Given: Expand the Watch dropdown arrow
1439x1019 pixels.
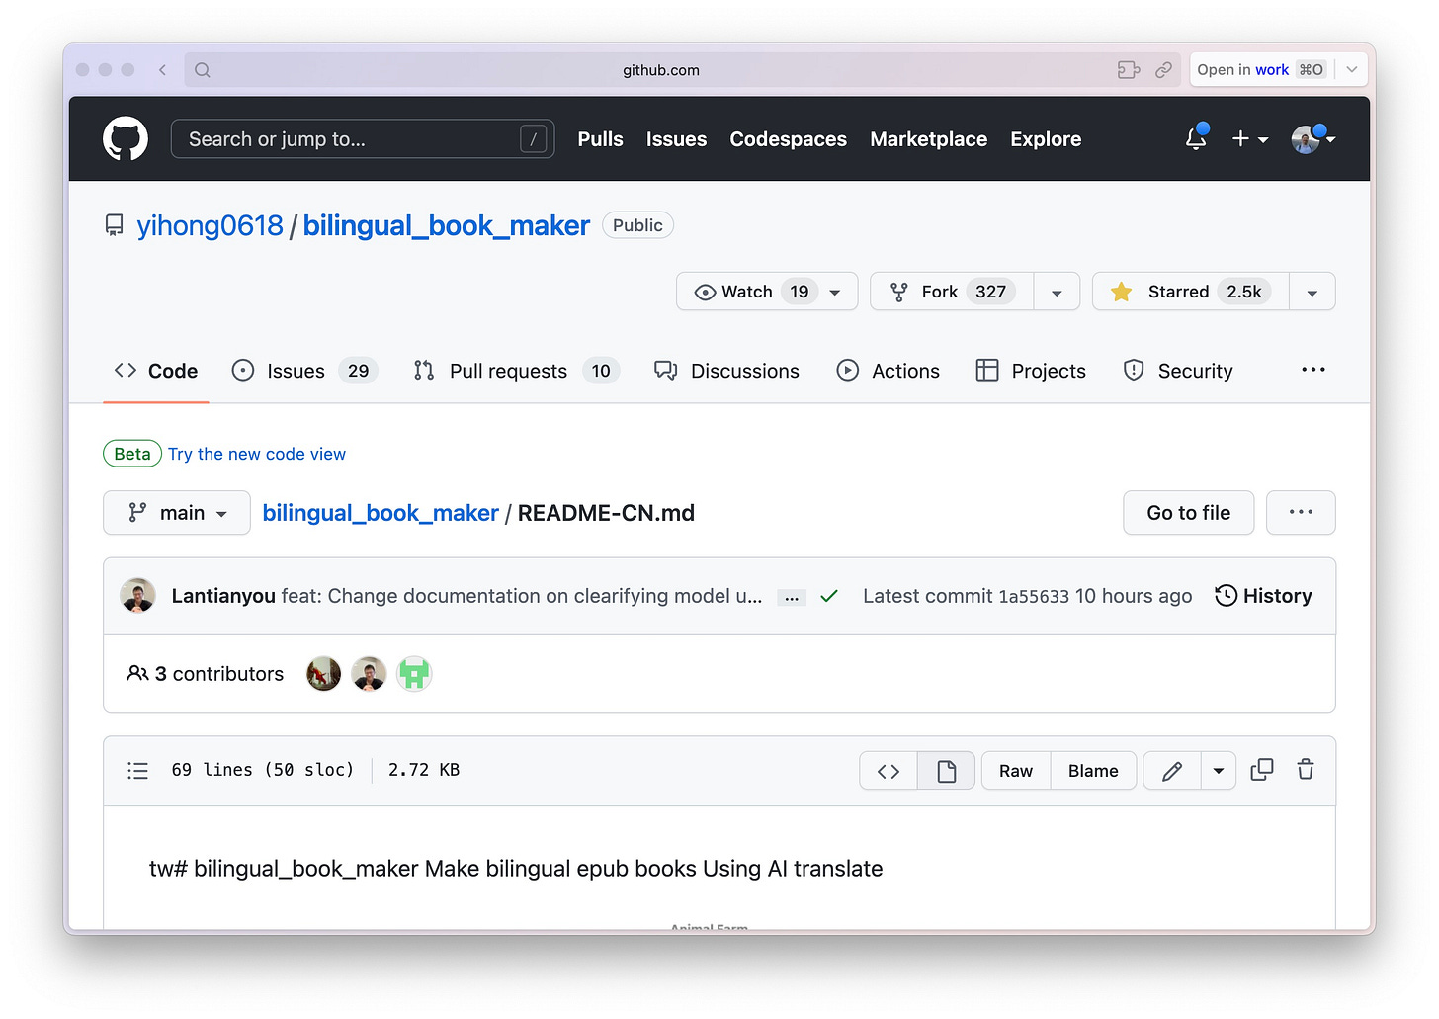Looking at the screenshot, I should 833,291.
